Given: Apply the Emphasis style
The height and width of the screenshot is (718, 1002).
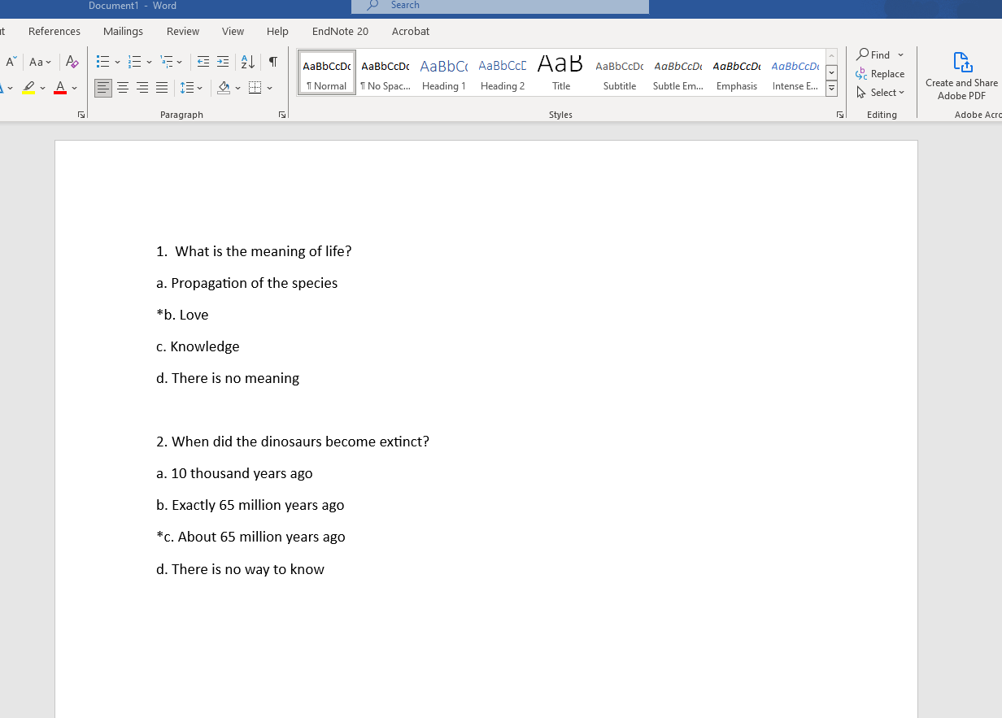Looking at the screenshot, I should (737, 72).
